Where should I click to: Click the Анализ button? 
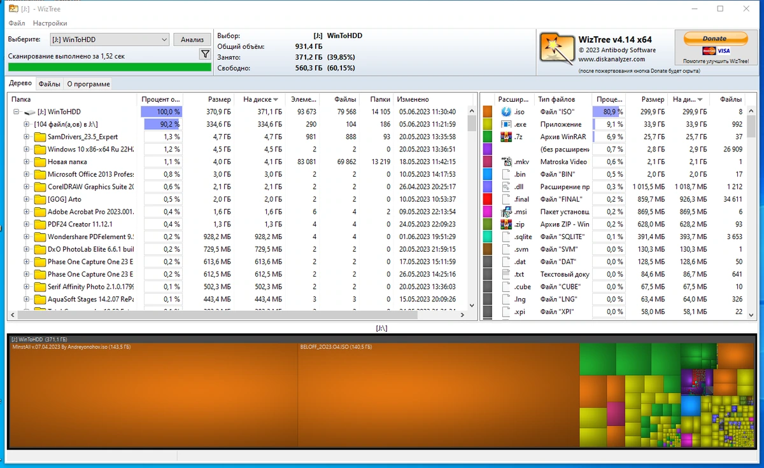tap(192, 39)
